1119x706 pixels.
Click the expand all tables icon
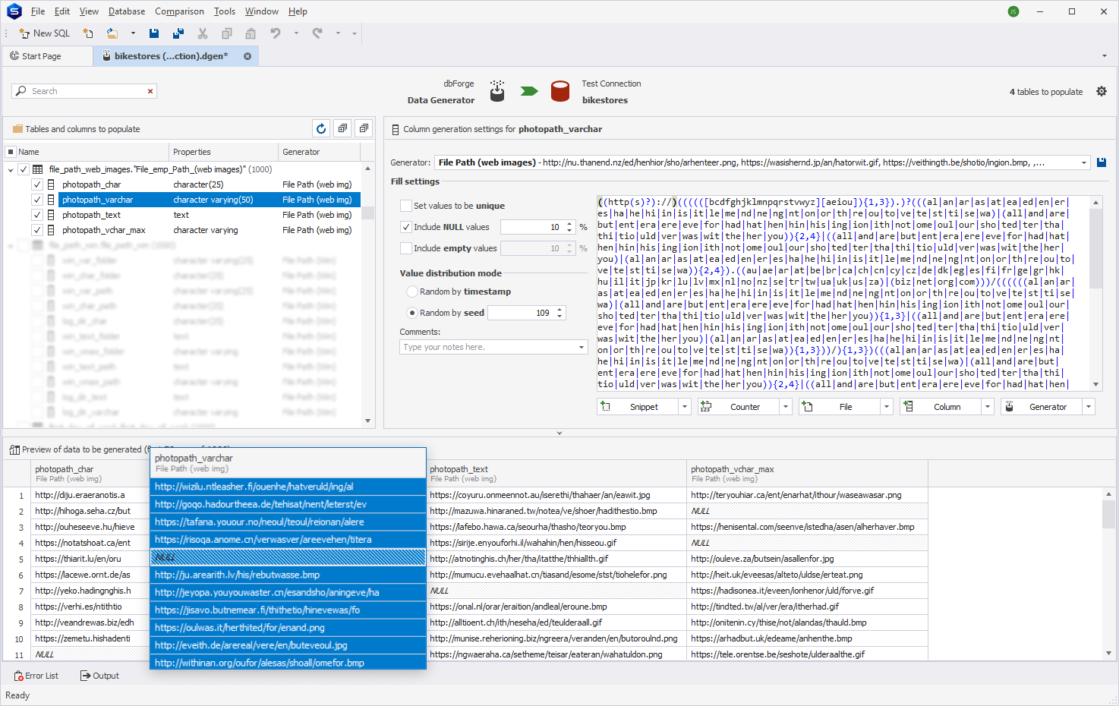[342, 129]
